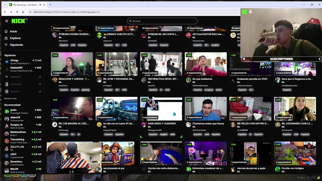The height and width of the screenshot is (181, 322).
Task: Click zEkO channel avatar
Action: click(x=7, y=156)
